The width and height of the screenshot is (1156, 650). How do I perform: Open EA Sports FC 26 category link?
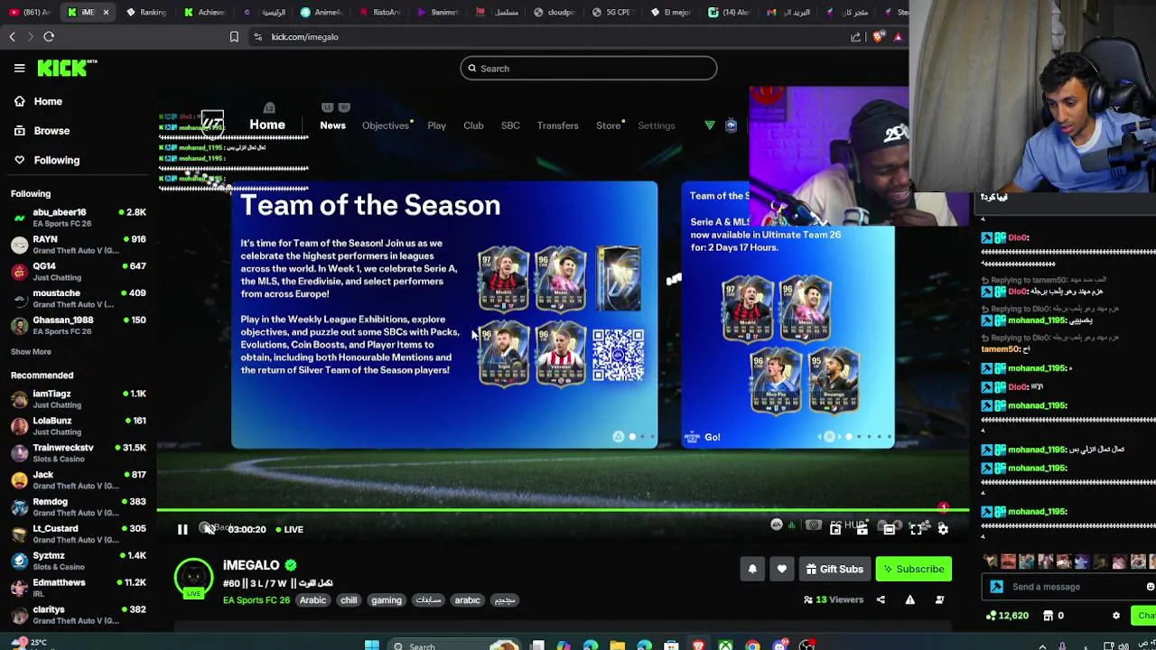pyautogui.click(x=256, y=600)
